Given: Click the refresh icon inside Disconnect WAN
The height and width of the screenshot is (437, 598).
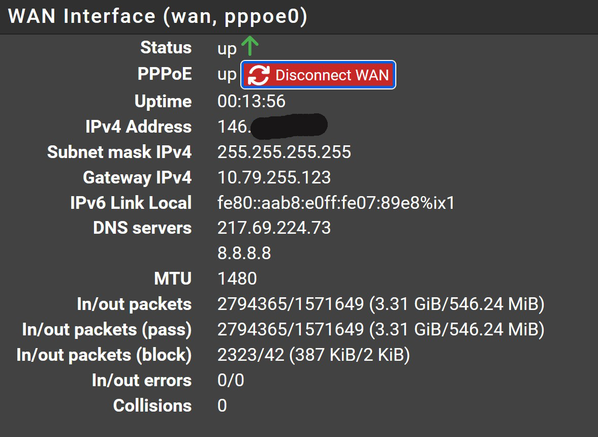Looking at the screenshot, I should (x=259, y=75).
